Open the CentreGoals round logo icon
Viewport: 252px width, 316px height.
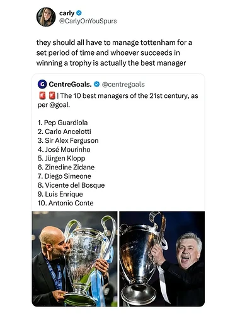(x=42, y=84)
